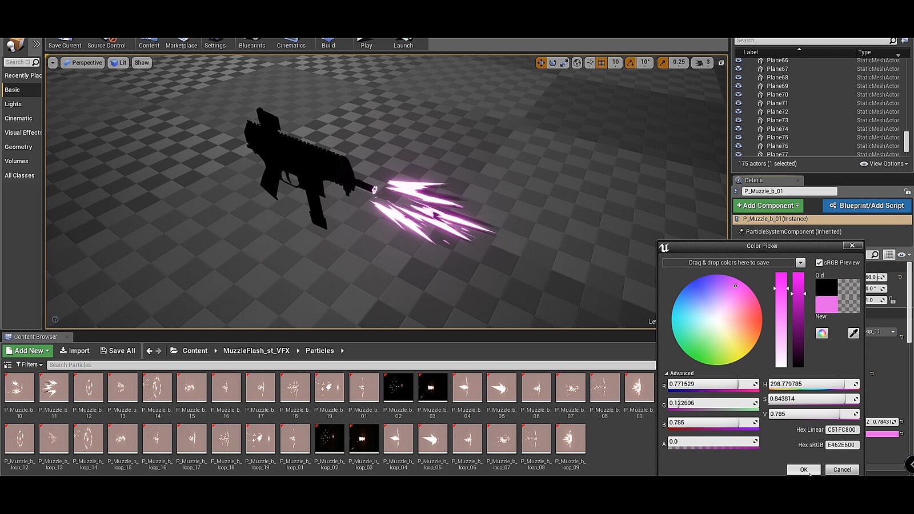Select the Lights category in Place Actors panel
914x514 pixels.
13,104
